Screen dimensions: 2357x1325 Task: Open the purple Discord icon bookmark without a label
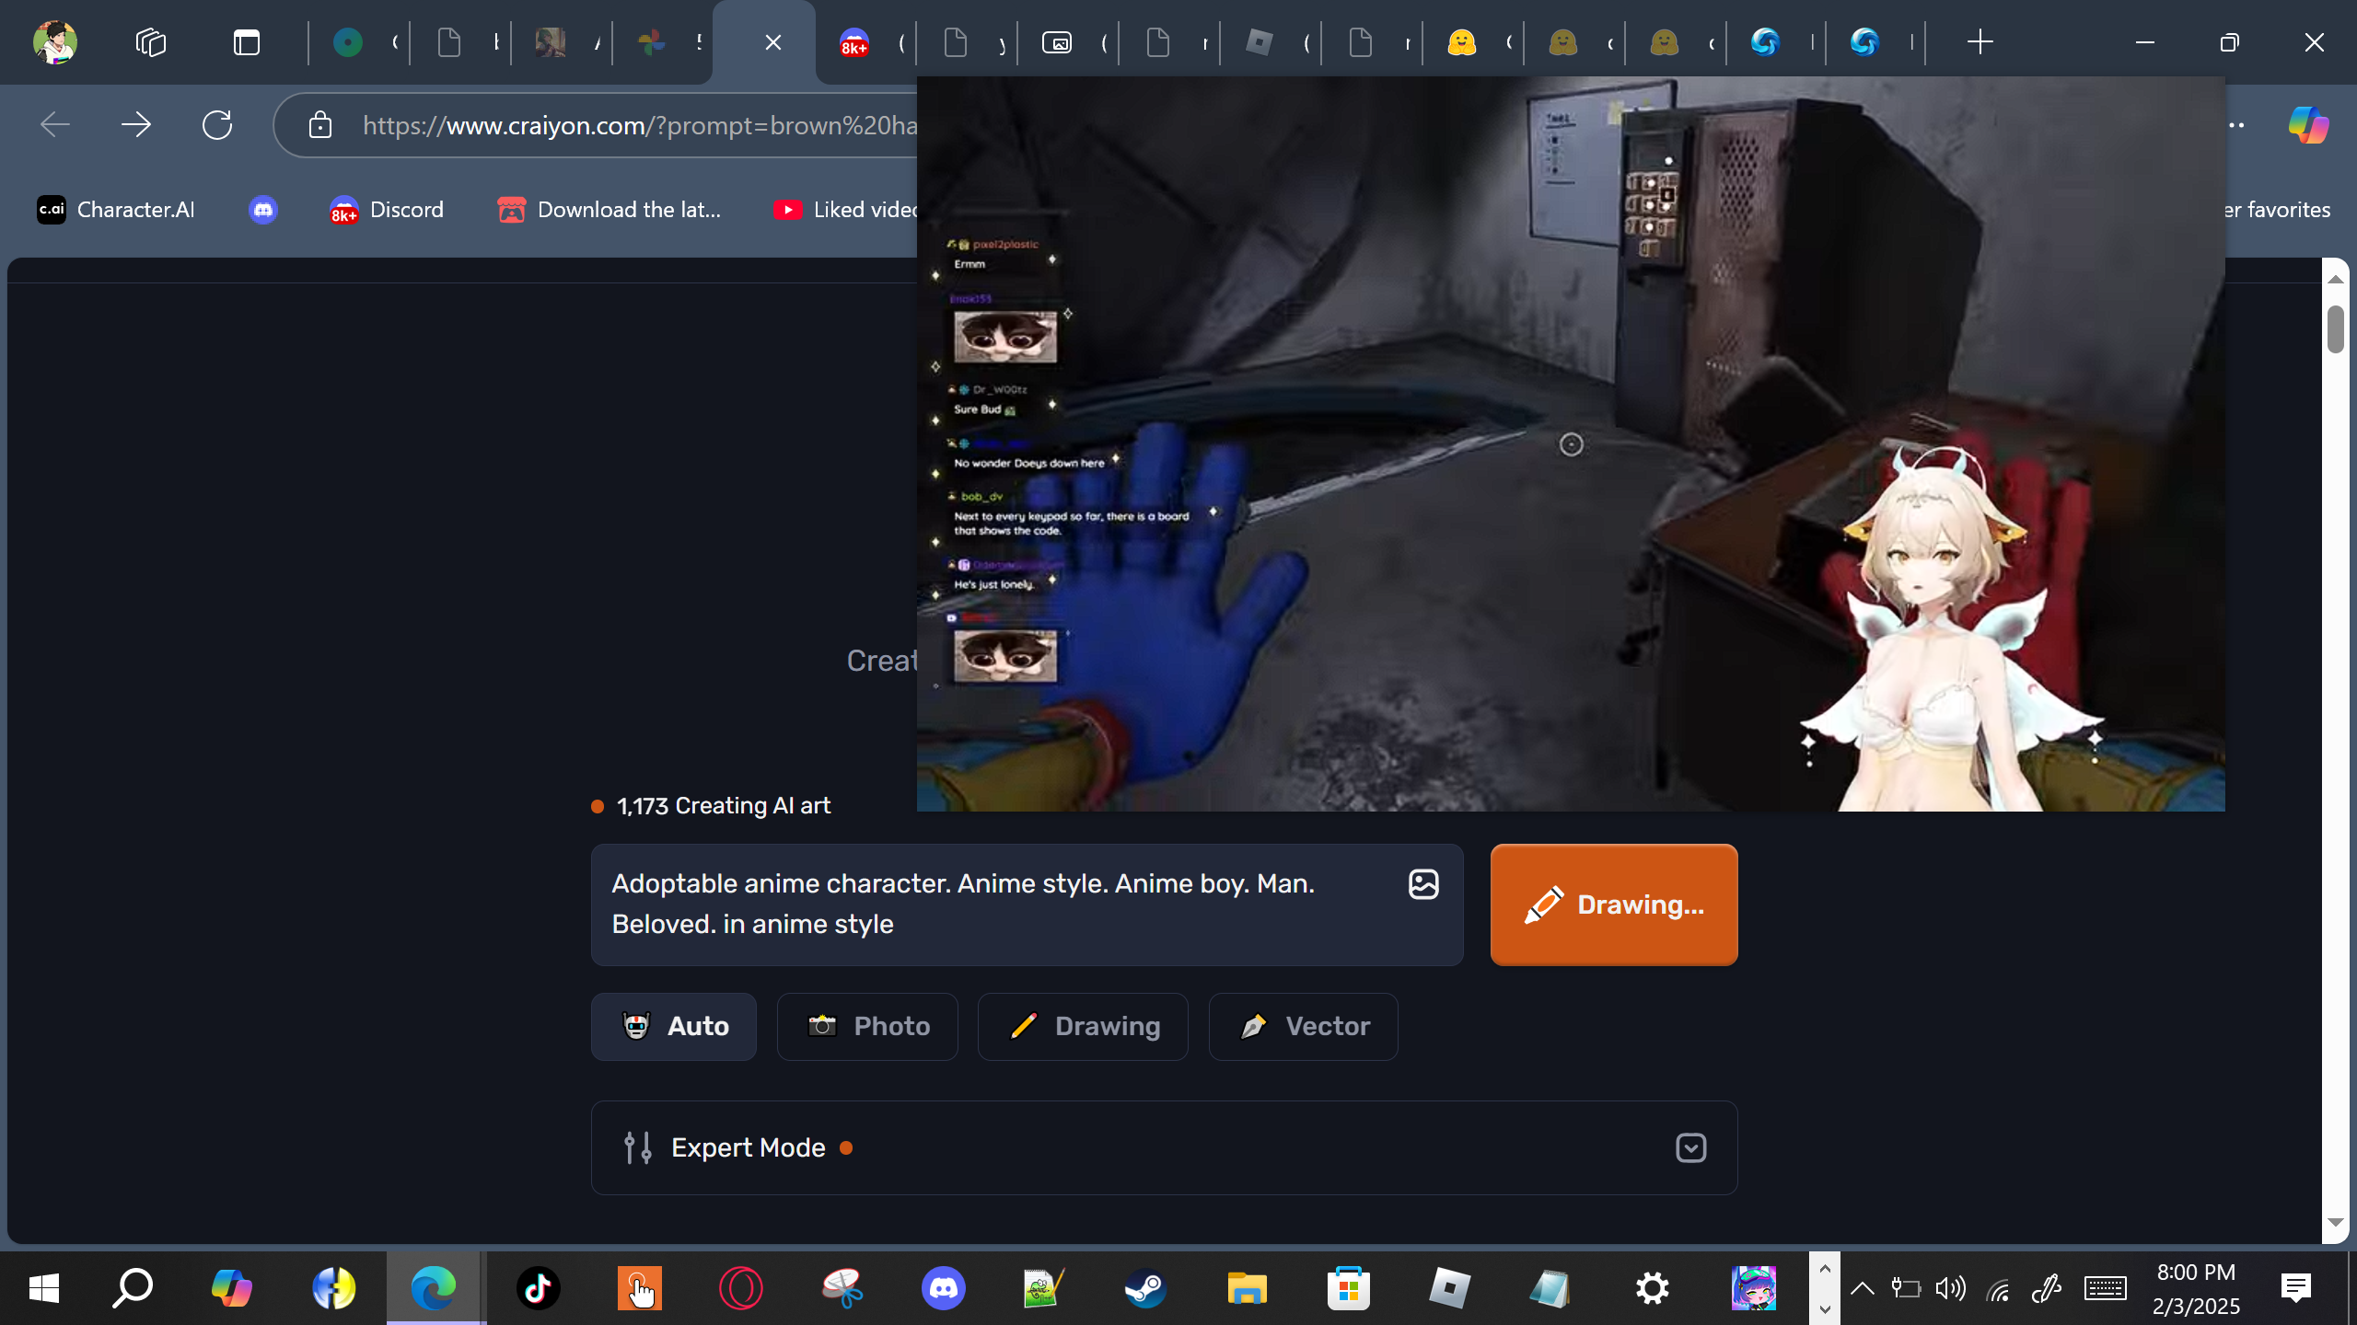pos(263,210)
